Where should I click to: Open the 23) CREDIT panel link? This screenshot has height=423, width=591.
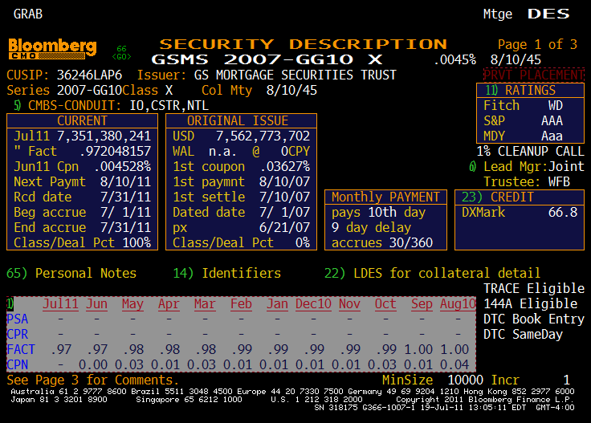point(498,197)
